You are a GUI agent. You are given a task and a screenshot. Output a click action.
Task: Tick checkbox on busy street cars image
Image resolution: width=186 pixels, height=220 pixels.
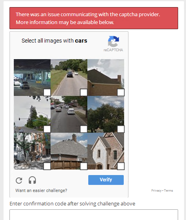coord(84,129)
